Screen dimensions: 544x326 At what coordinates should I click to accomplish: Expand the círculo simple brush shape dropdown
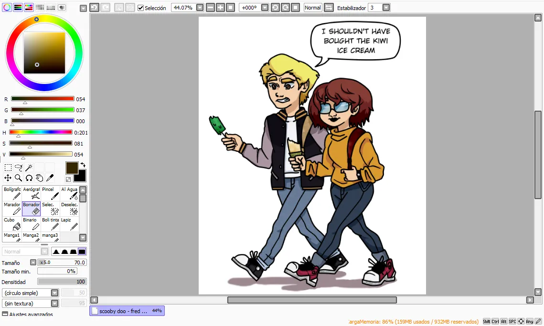click(54, 293)
